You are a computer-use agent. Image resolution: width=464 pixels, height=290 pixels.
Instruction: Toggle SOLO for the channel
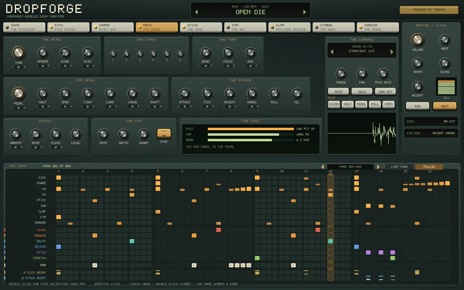(x=362, y=92)
